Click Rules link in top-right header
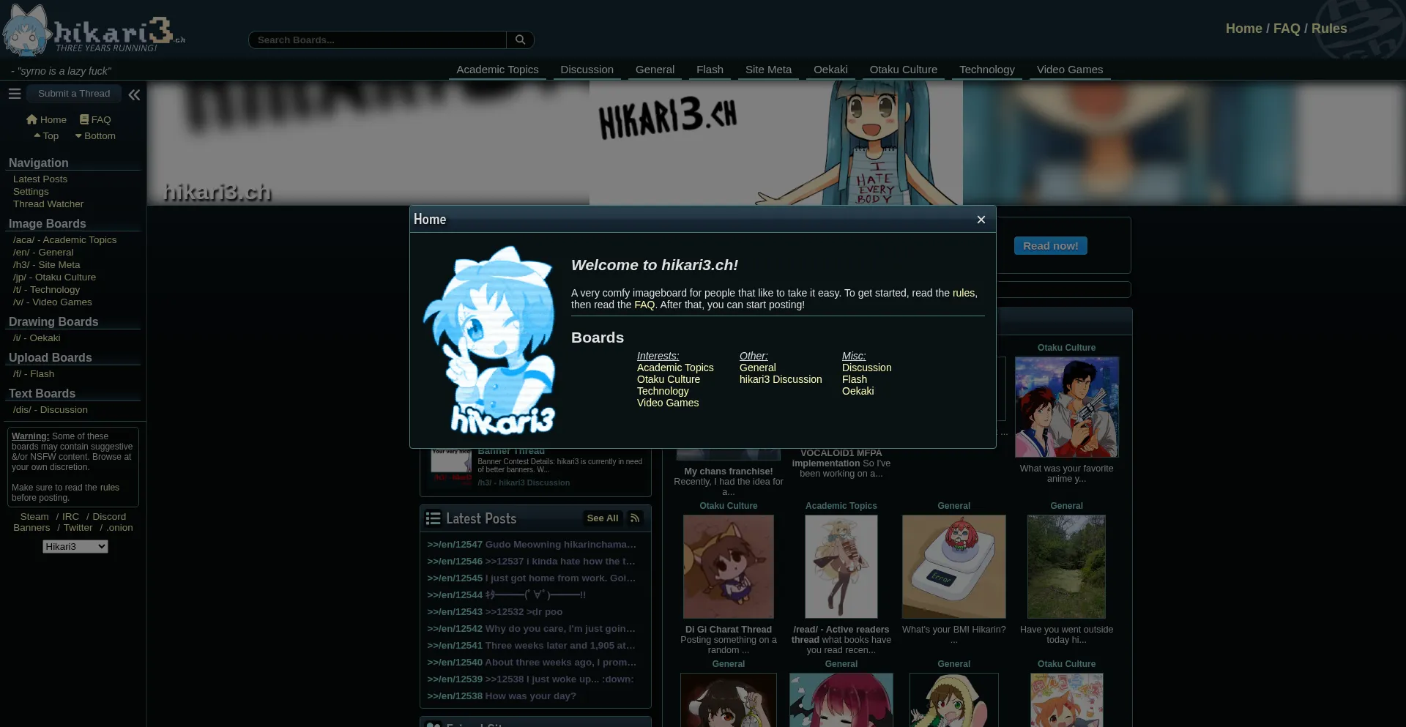Viewport: 1406px width, 727px height. [x=1329, y=29]
